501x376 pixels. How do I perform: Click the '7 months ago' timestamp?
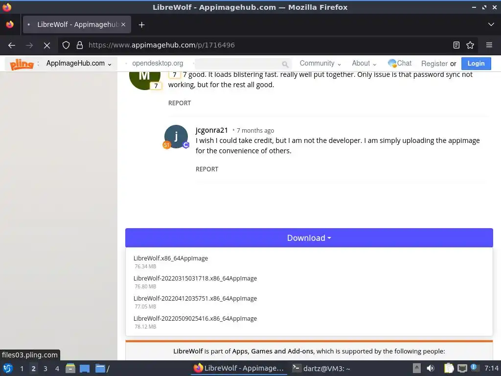(255, 130)
